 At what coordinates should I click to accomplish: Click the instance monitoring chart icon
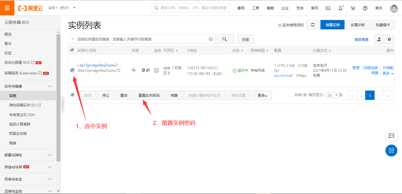pyautogui.click(x=156, y=70)
